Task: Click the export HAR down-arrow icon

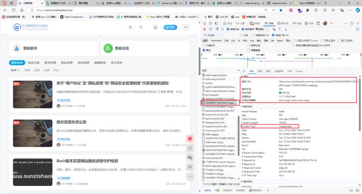Action: coord(286,29)
